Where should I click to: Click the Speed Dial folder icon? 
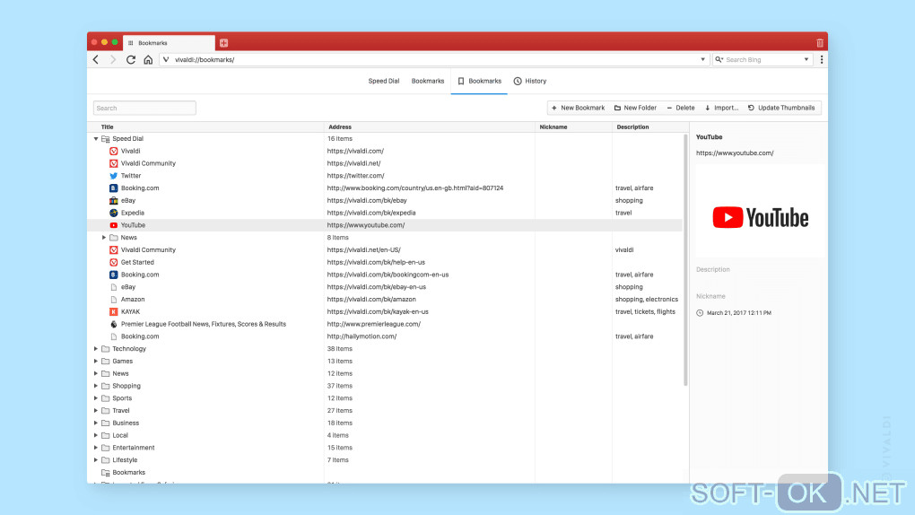tap(106, 139)
